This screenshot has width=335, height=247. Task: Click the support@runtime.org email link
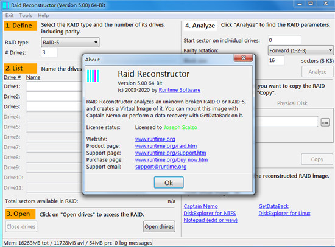(161, 167)
